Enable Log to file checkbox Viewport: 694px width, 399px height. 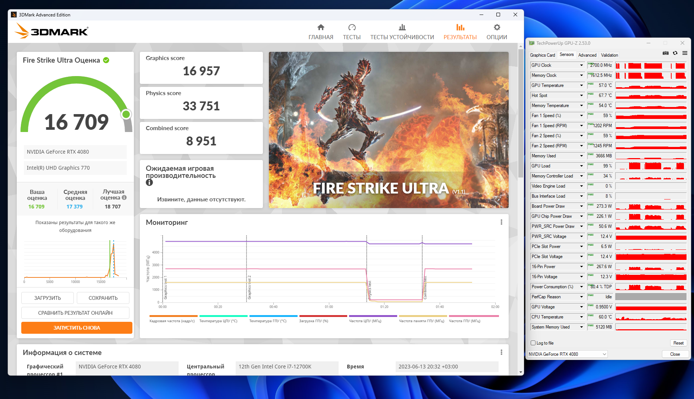(533, 343)
